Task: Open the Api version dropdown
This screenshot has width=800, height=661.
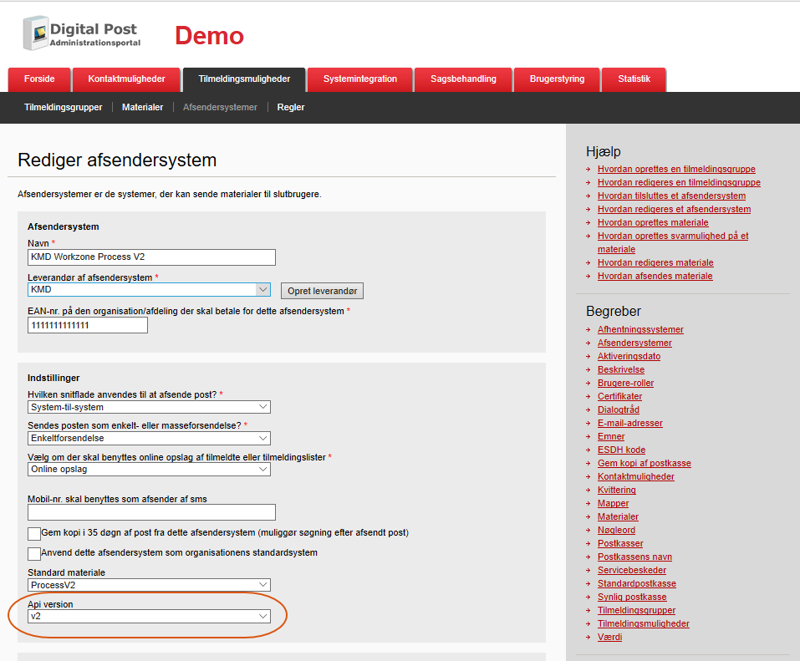Action: pyautogui.click(x=149, y=616)
